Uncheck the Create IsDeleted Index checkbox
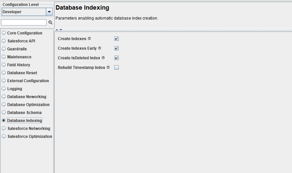The width and height of the screenshot is (292, 173). click(117, 58)
